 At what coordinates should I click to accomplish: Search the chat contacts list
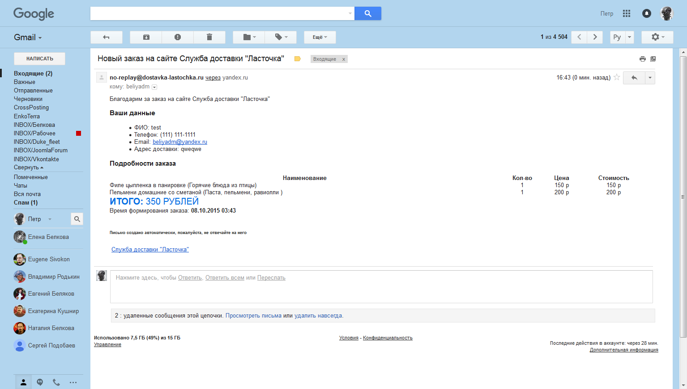pos(77,219)
